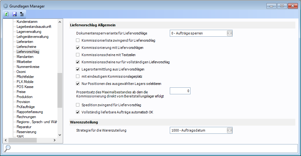
Task: Click the green refresh icon in toolbar
Action: pyautogui.click(x=6, y=14)
